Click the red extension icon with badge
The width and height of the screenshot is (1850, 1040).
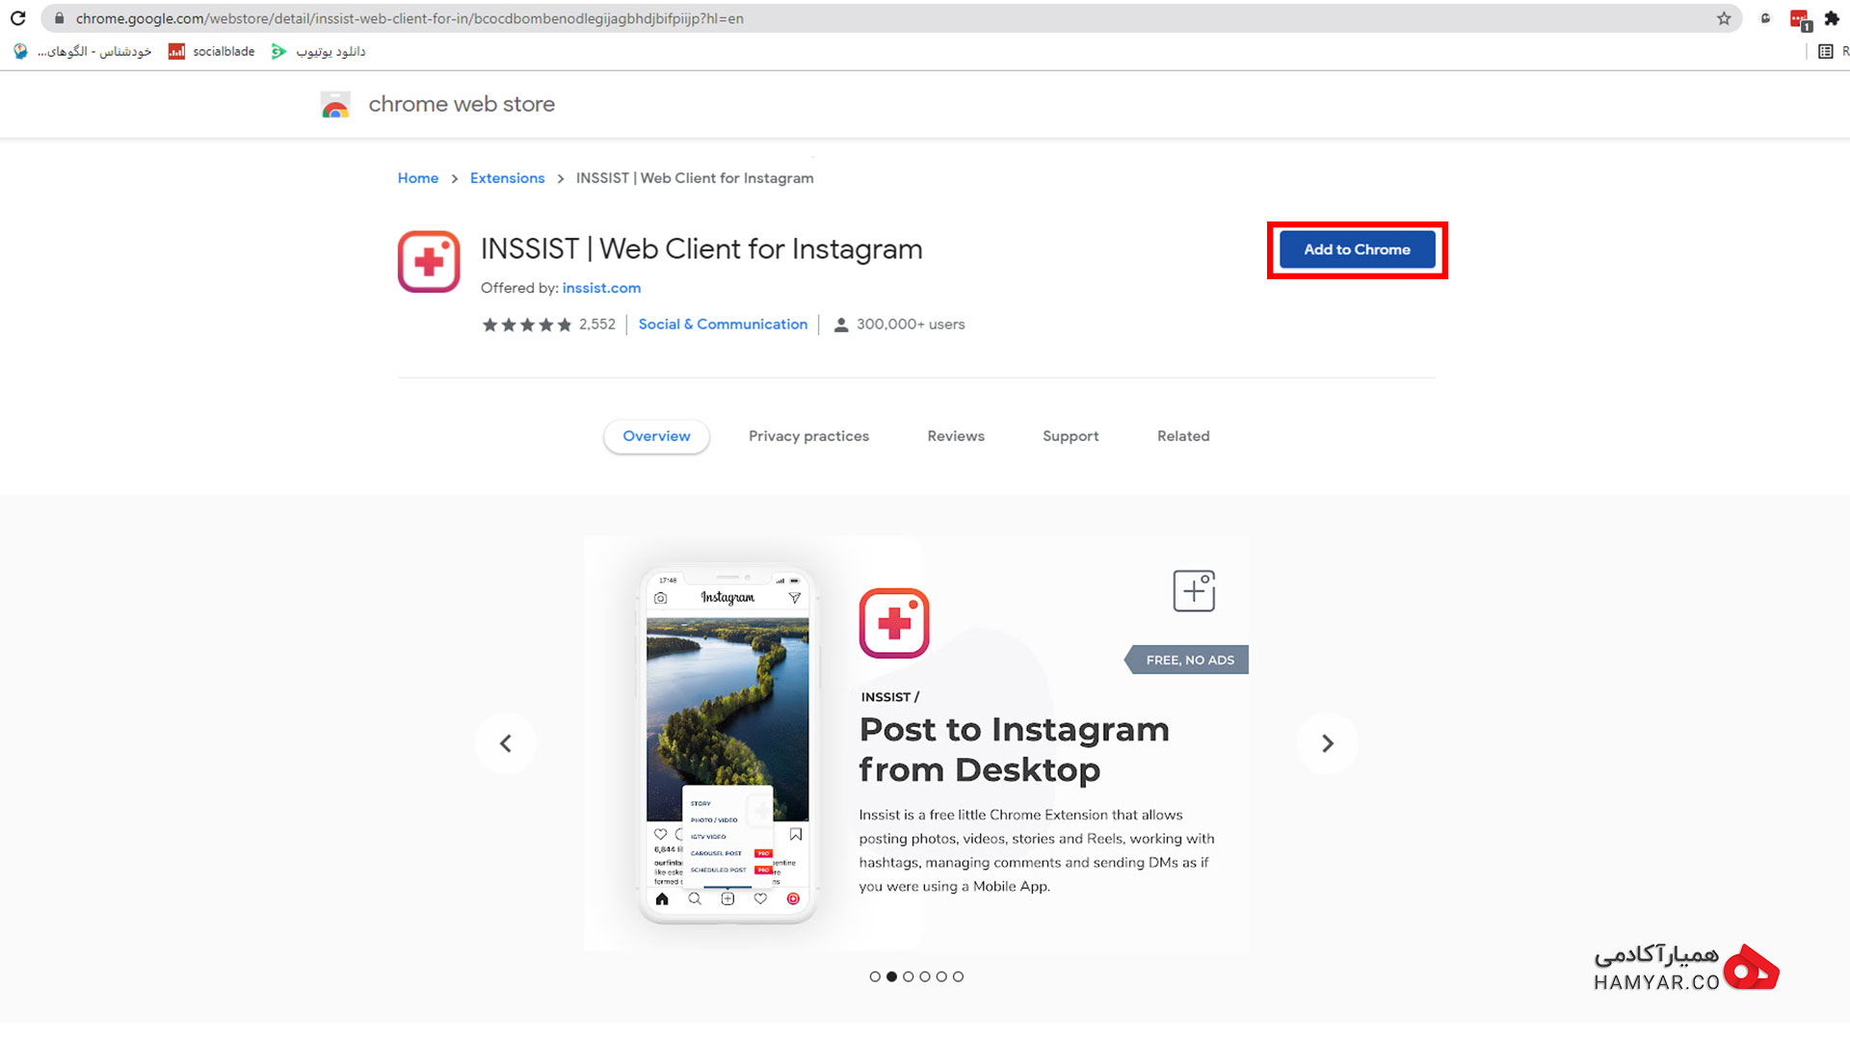coord(1800,19)
